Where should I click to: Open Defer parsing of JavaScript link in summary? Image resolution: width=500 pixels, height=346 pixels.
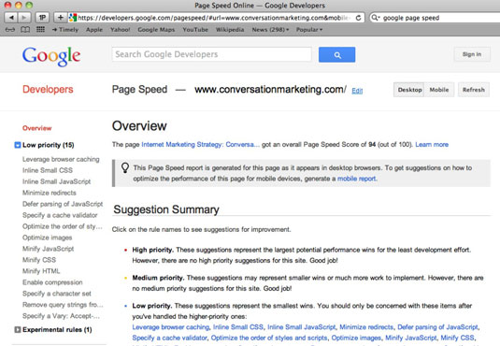tap(437, 327)
